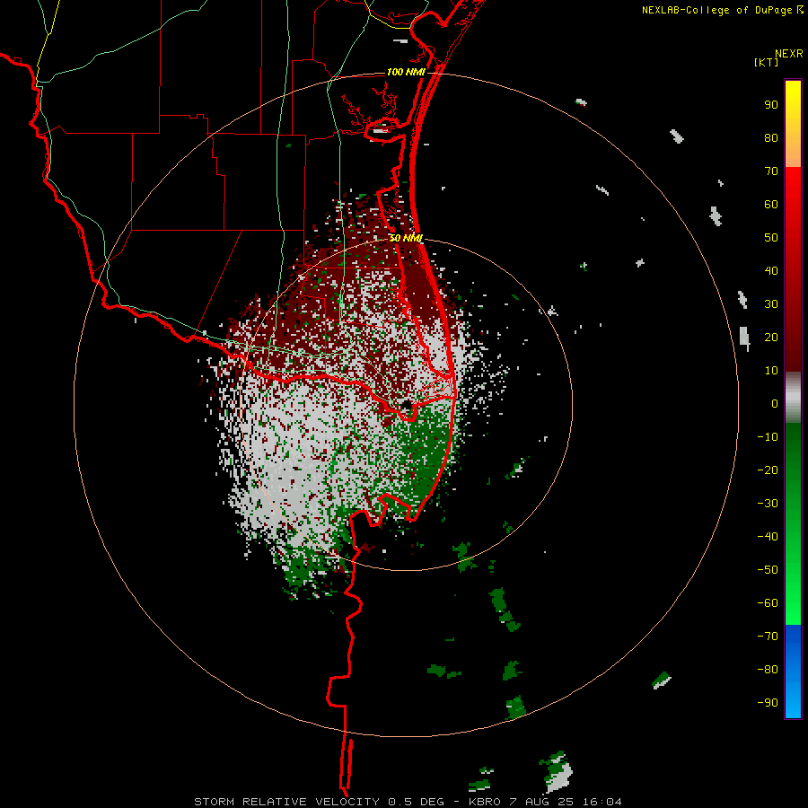
Task: Click the 16:04 timestamp in the caption
Action: tap(602, 802)
